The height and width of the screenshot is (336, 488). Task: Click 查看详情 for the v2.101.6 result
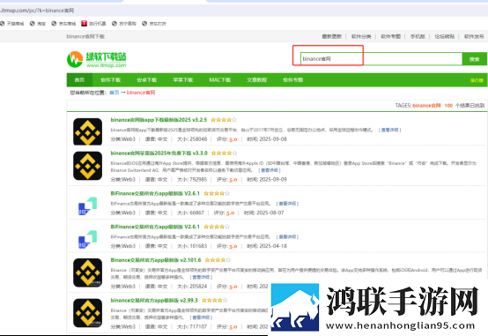201,277
